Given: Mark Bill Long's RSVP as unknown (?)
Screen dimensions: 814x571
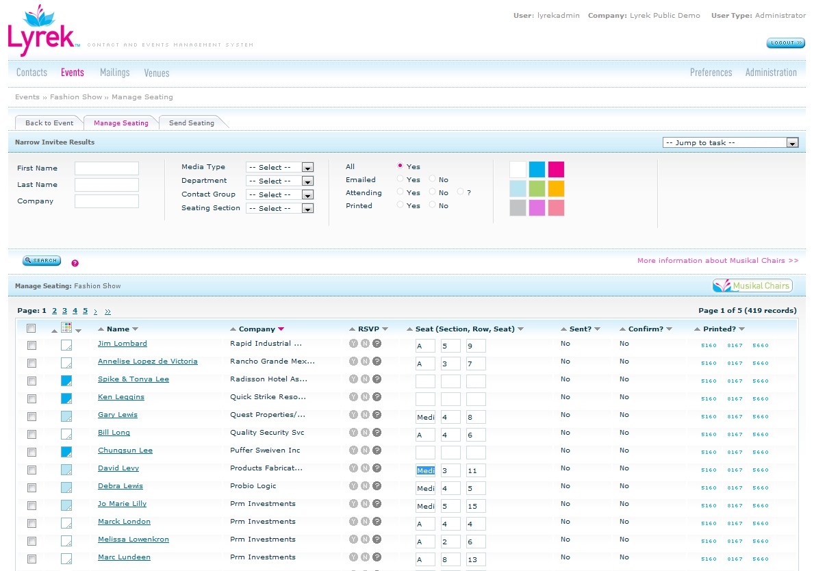Looking at the screenshot, I should (377, 433).
